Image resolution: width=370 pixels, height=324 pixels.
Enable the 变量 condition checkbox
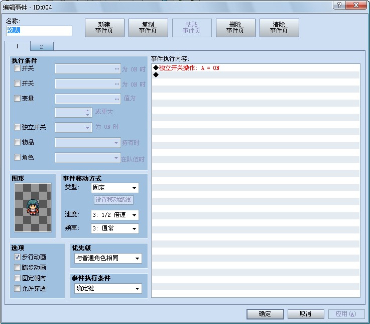pyautogui.click(x=17, y=98)
